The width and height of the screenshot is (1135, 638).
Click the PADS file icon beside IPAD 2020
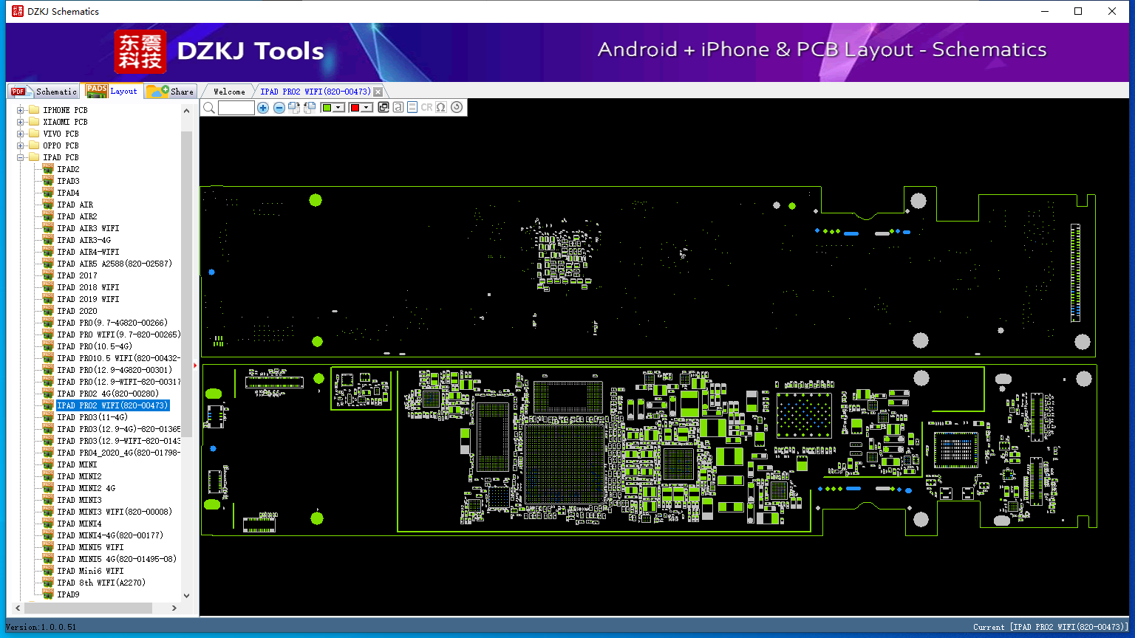(x=48, y=311)
